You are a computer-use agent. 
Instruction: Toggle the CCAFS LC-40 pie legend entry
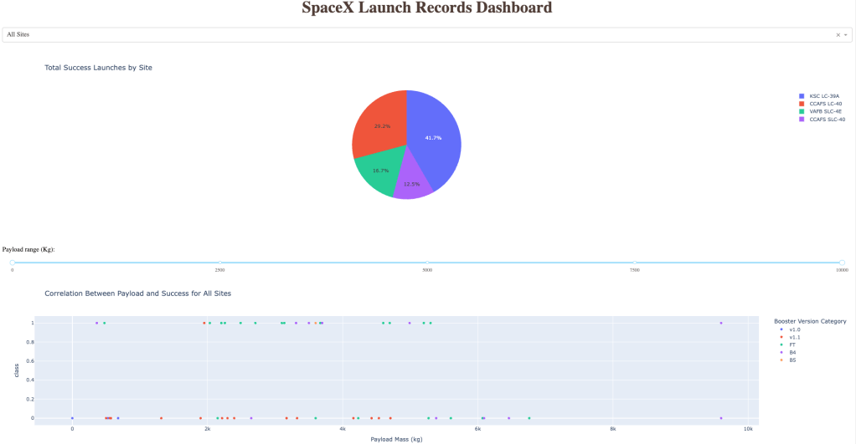coord(825,104)
